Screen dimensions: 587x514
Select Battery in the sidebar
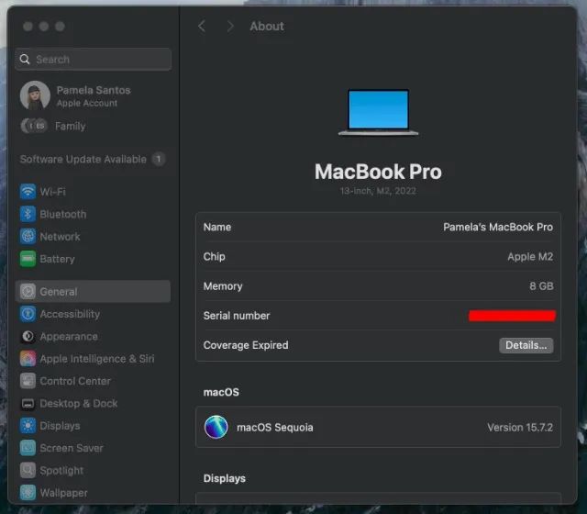pos(57,259)
